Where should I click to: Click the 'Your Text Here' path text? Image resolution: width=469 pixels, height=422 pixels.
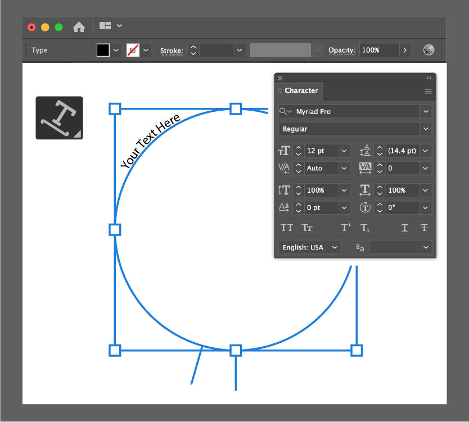[x=150, y=141]
